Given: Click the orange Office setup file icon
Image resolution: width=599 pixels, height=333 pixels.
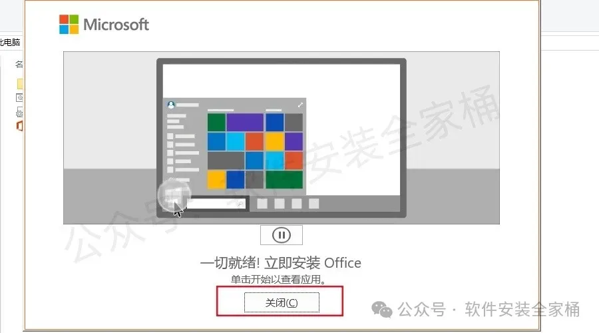Looking at the screenshot, I should [19, 125].
